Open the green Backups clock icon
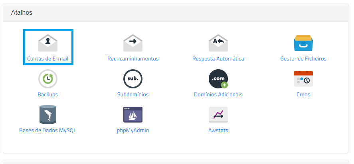 (47, 79)
